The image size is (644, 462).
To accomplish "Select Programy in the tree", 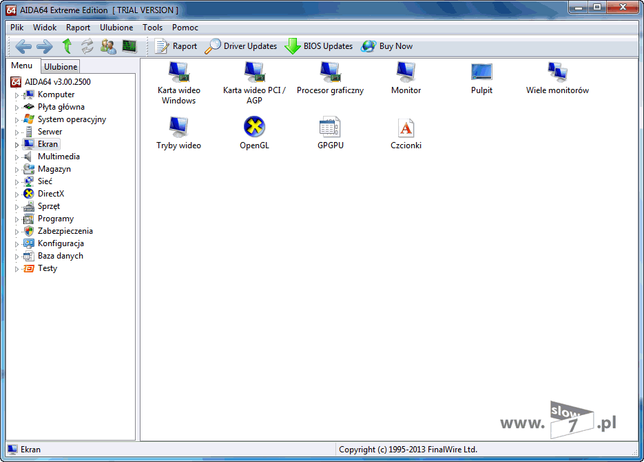I will tap(56, 219).
